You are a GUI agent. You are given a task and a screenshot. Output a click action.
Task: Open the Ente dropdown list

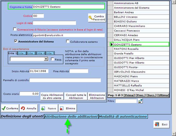point(46,59)
